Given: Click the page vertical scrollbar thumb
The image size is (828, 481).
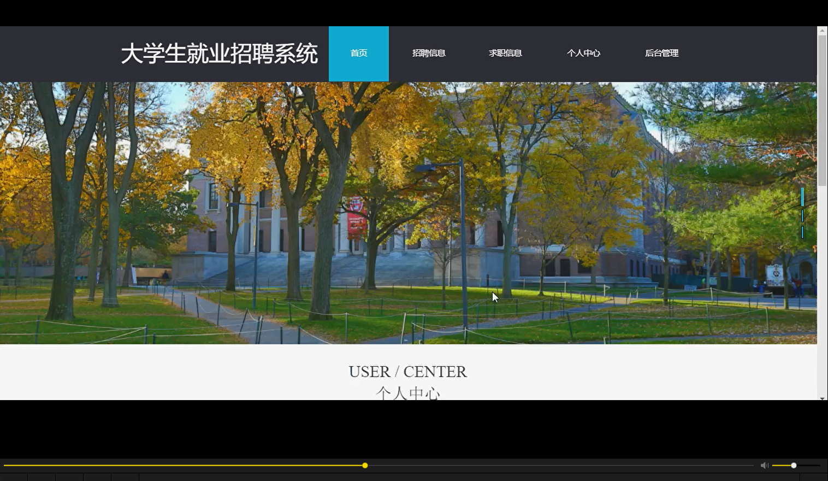Looking at the screenshot, I should 822,111.
